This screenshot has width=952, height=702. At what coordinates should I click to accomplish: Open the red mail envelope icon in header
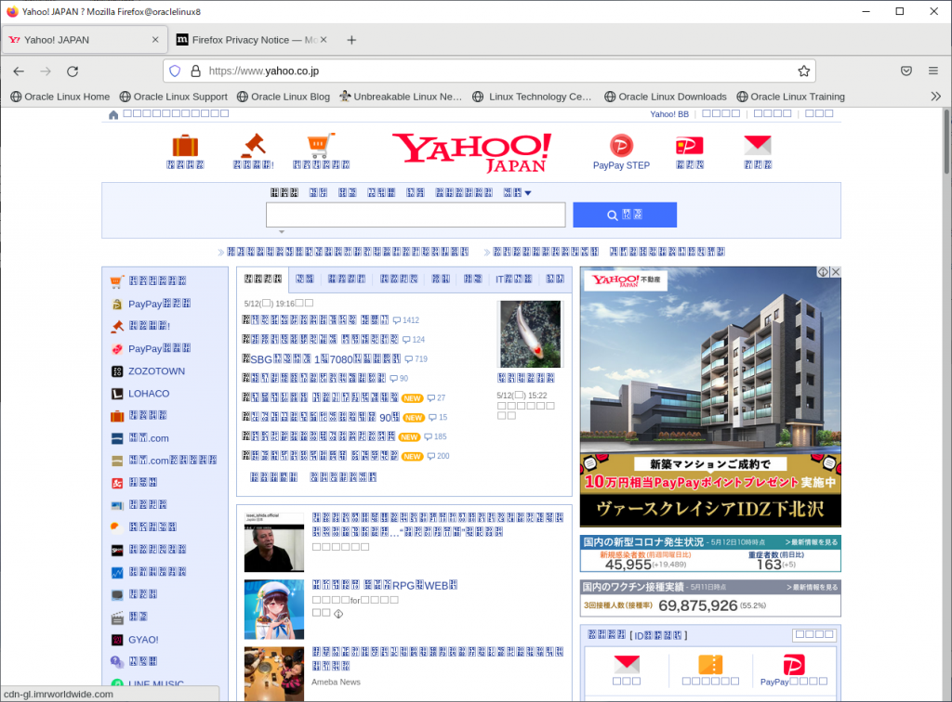(758, 146)
